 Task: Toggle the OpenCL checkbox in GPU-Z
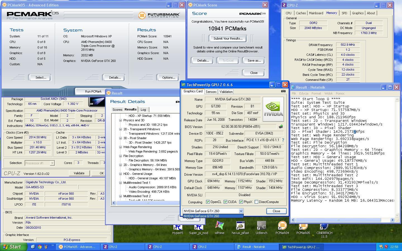pos(208,202)
